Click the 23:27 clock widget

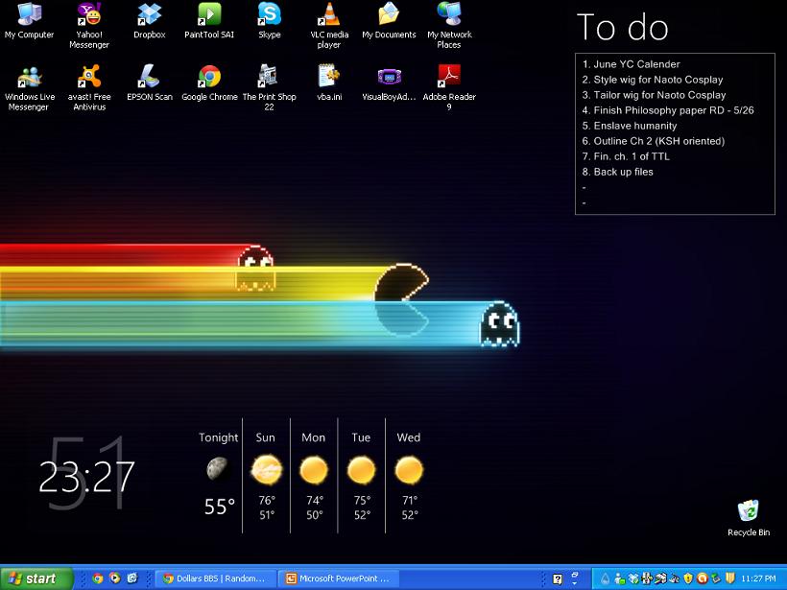tap(86, 477)
